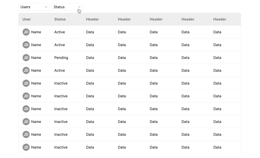Open the Status filter dropdown
This screenshot has width=260, height=158.
(x=67, y=7)
